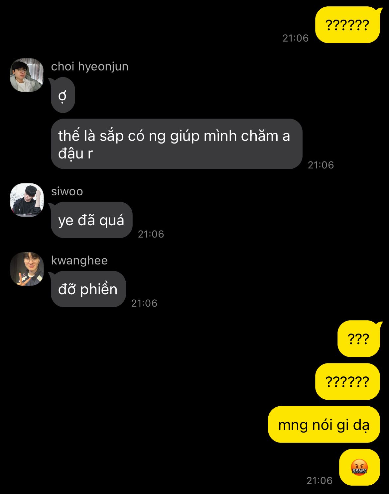
Task: Tap the 'thế là sắp có ng giúp' message
Action: click(177, 144)
